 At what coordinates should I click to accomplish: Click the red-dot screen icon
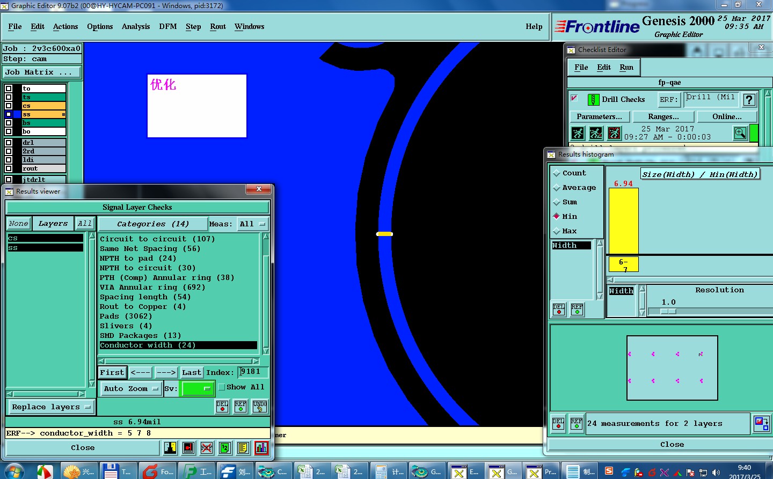188,447
